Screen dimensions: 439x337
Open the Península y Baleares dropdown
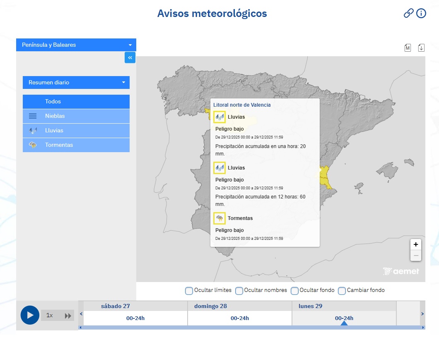76,45
